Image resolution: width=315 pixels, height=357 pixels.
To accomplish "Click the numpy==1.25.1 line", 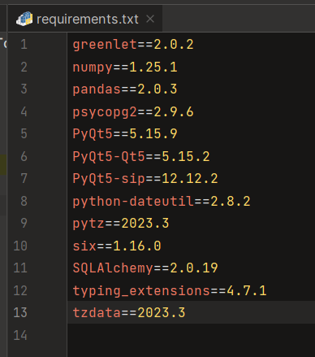I will [125, 67].
